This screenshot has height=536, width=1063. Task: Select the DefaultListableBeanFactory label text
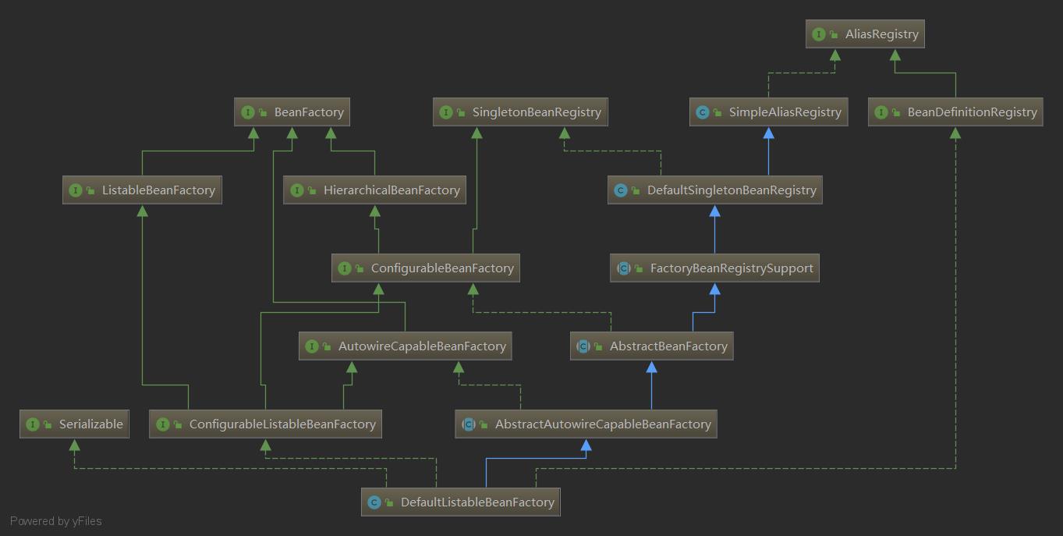(477, 502)
